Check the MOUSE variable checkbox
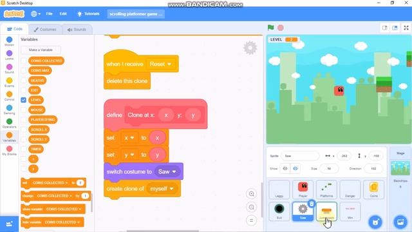 coord(24,110)
